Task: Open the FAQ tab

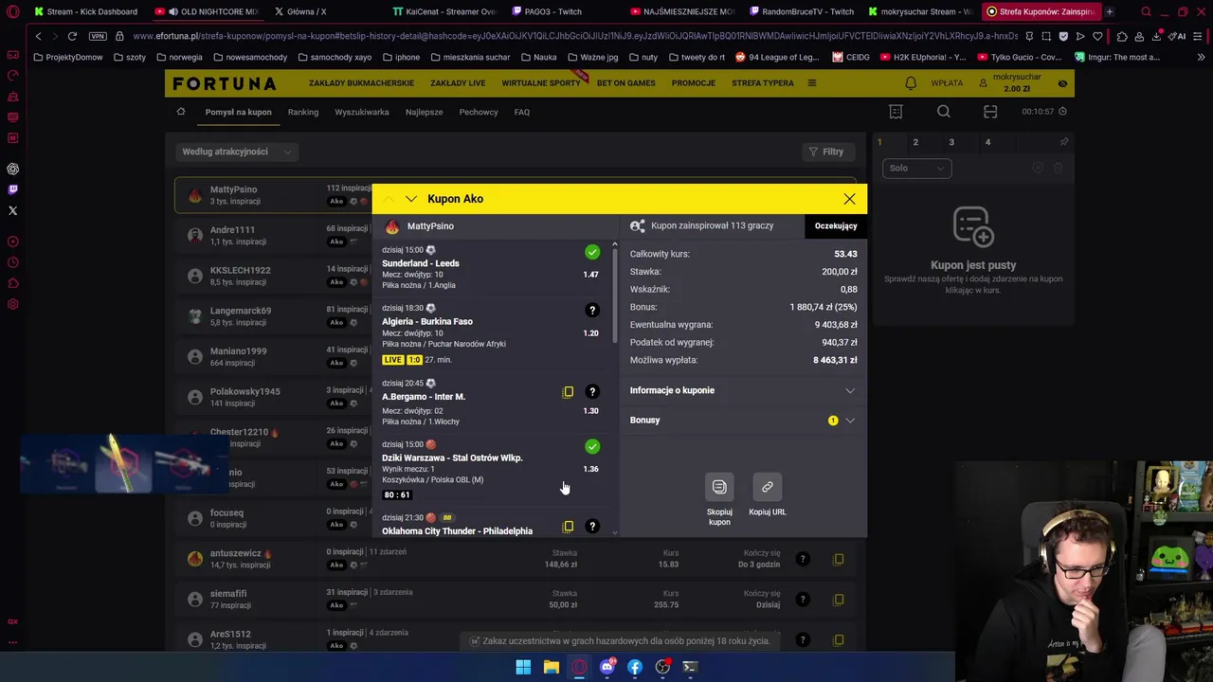Action: tap(522, 112)
